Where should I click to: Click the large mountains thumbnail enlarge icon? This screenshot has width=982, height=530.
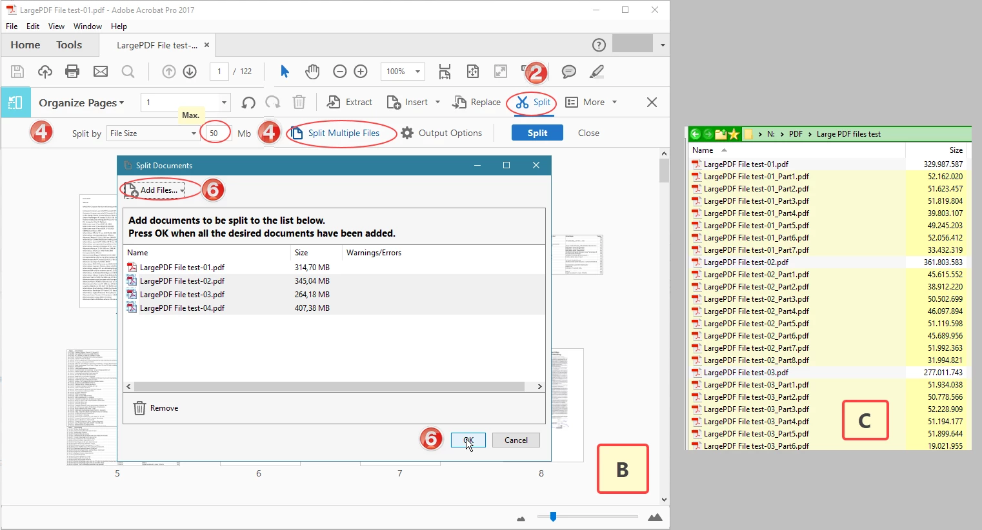[655, 517]
